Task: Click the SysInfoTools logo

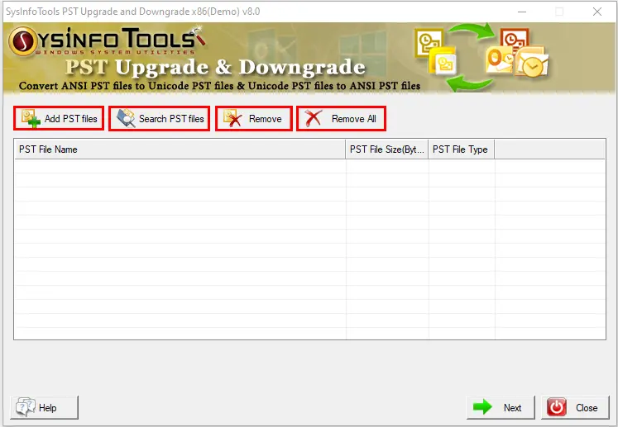Action: pos(107,40)
